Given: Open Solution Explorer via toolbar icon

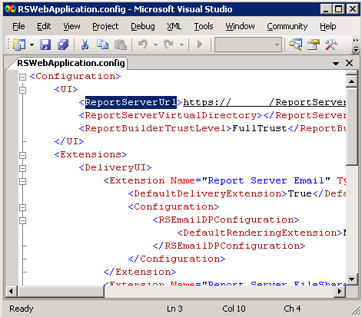Looking at the screenshot, I should tap(296, 45).
